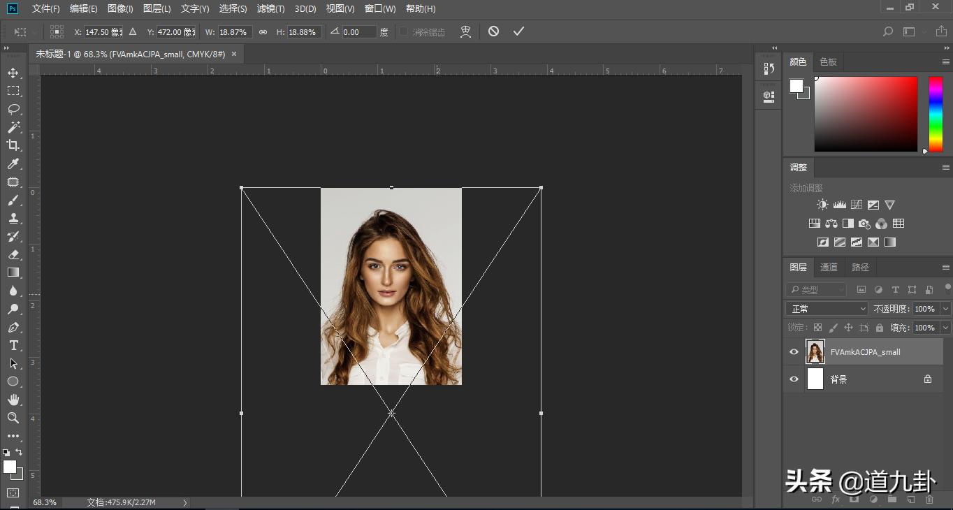The height and width of the screenshot is (510, 953).
Task: Expand the 填充 fill dropdown arrow
Action: pyautogui.click(x=945, y=328)
